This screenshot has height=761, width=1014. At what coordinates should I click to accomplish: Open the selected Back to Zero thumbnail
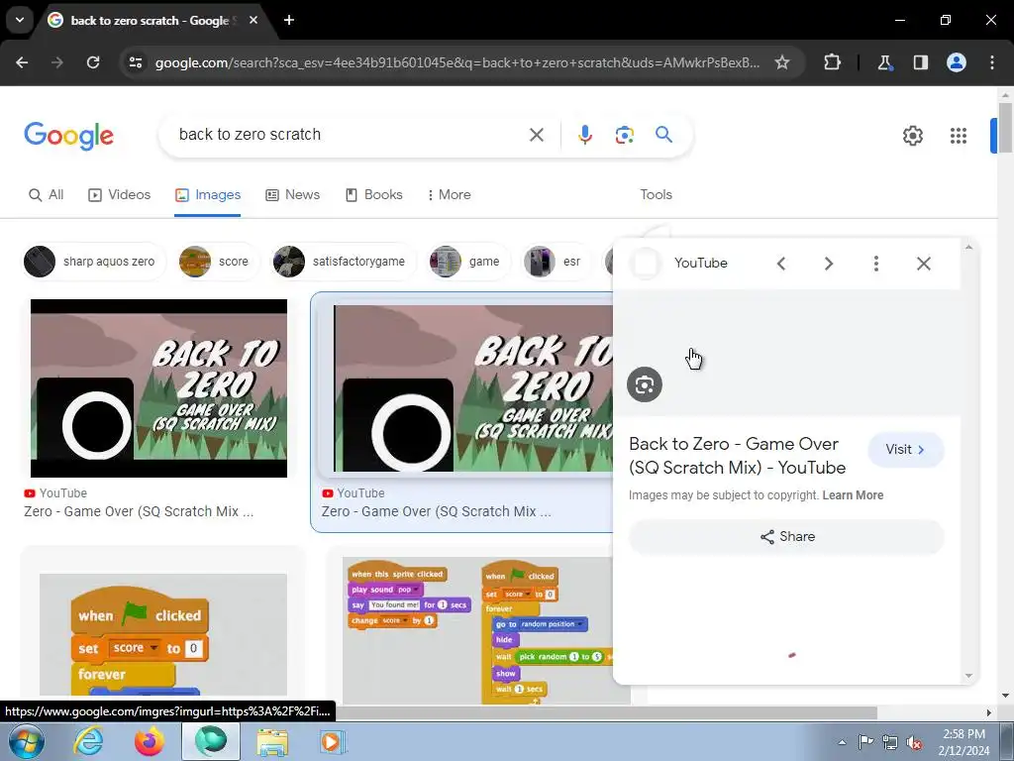(x=472, y=388)
